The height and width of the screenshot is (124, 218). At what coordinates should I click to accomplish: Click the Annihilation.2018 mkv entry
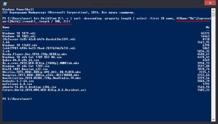click(41, 78)
